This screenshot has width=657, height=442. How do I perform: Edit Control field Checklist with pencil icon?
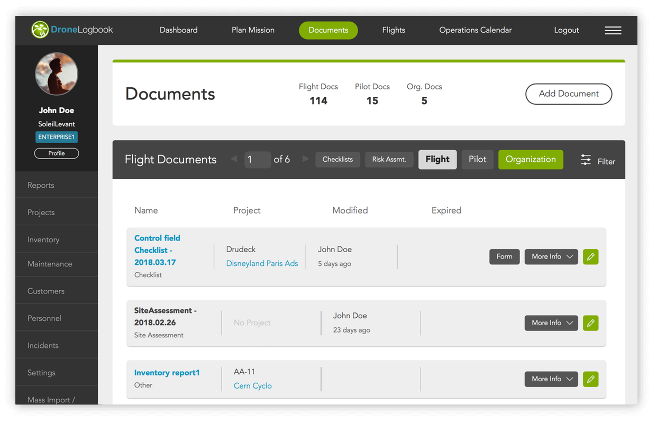click(x=590, y=257)
